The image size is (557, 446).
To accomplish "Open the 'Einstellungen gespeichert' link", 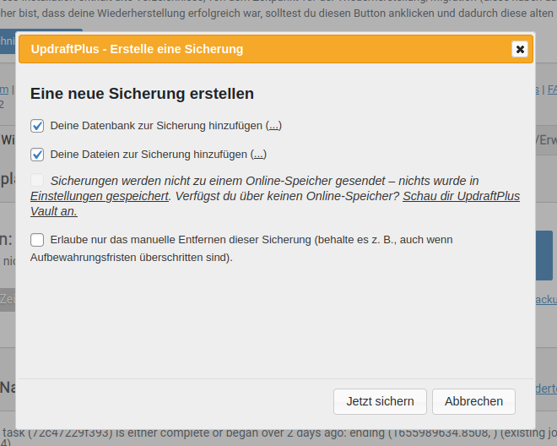I will click(x=99, y=196).
